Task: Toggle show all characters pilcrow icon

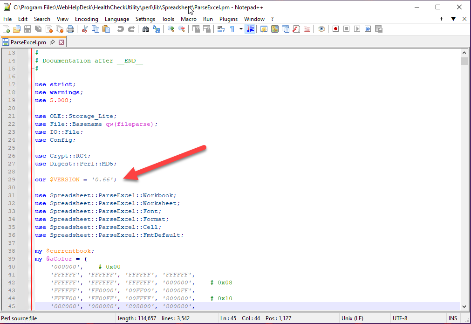Action: pyautogui.click(x=232, y=29)
